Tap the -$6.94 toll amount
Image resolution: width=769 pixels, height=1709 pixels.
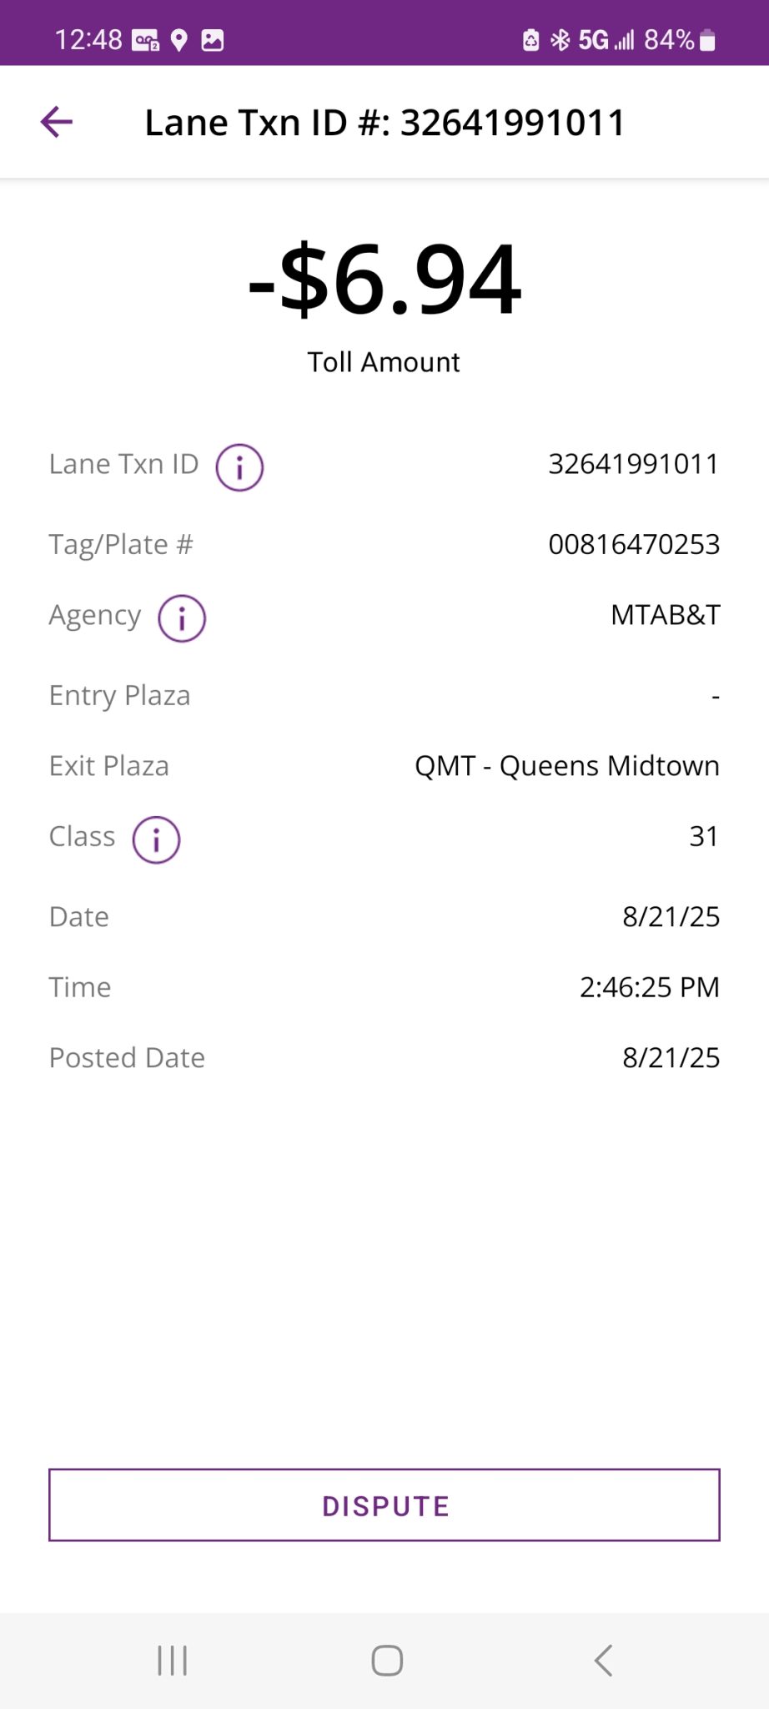click(x=384, y=280)
